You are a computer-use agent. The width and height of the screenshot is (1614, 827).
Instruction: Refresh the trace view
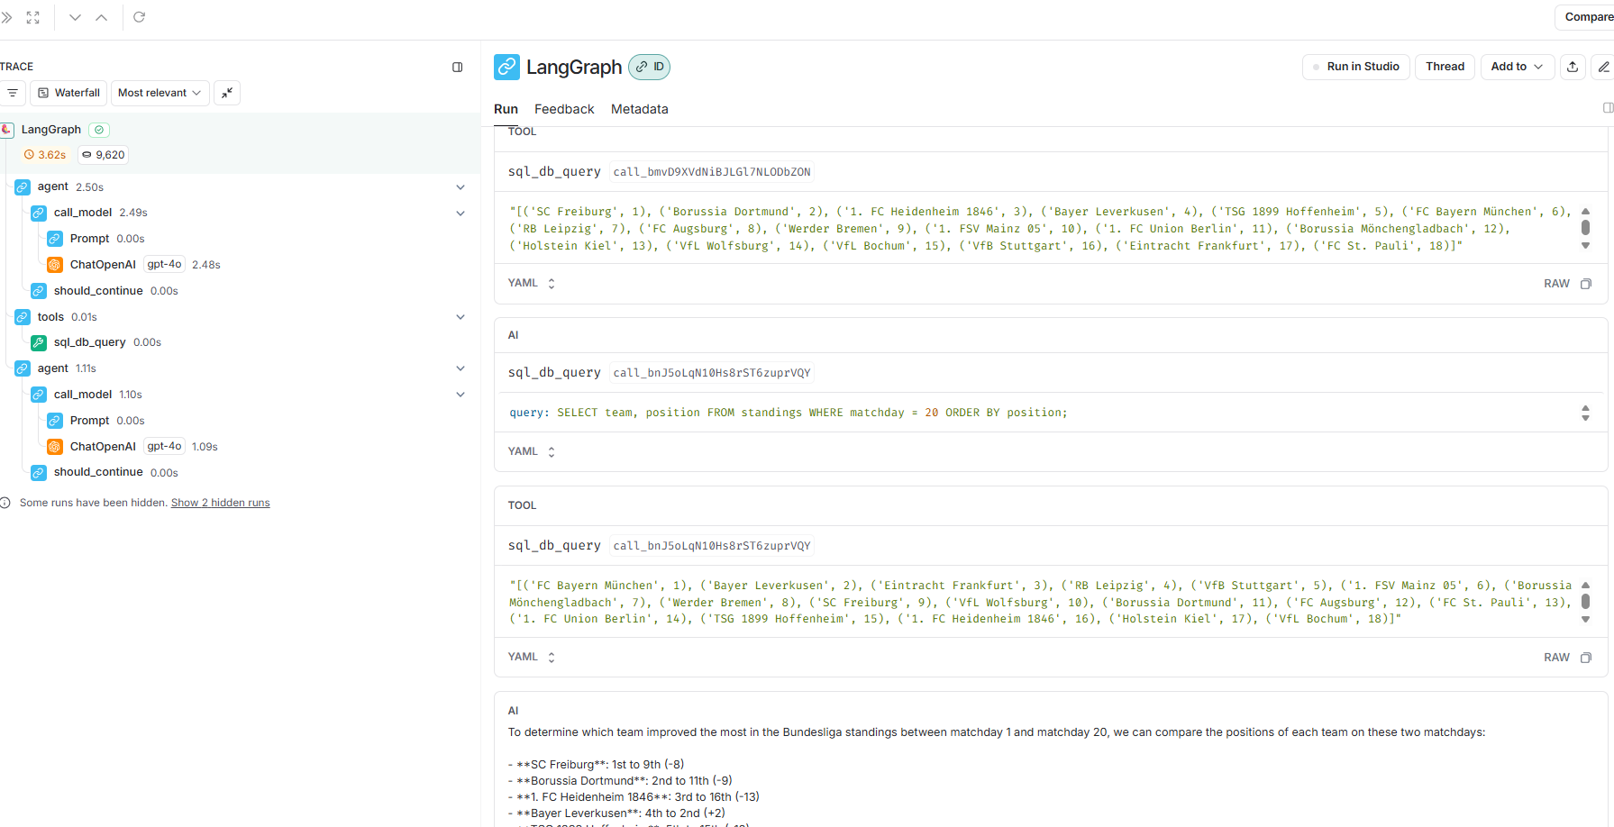pyautogui.click(x=140, y=17)
